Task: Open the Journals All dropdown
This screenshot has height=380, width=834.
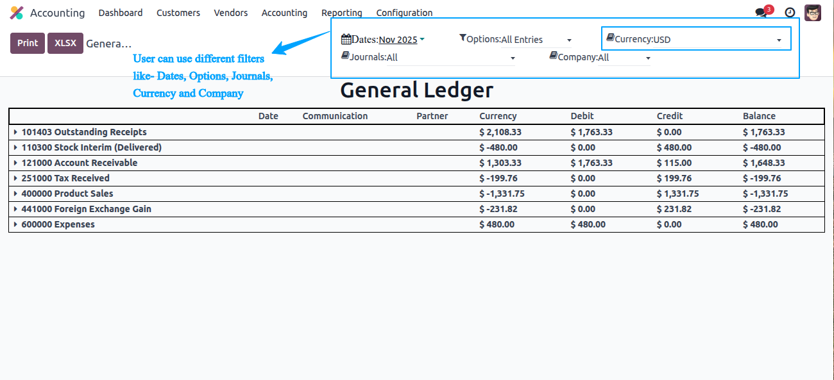Action: (451, 58)
